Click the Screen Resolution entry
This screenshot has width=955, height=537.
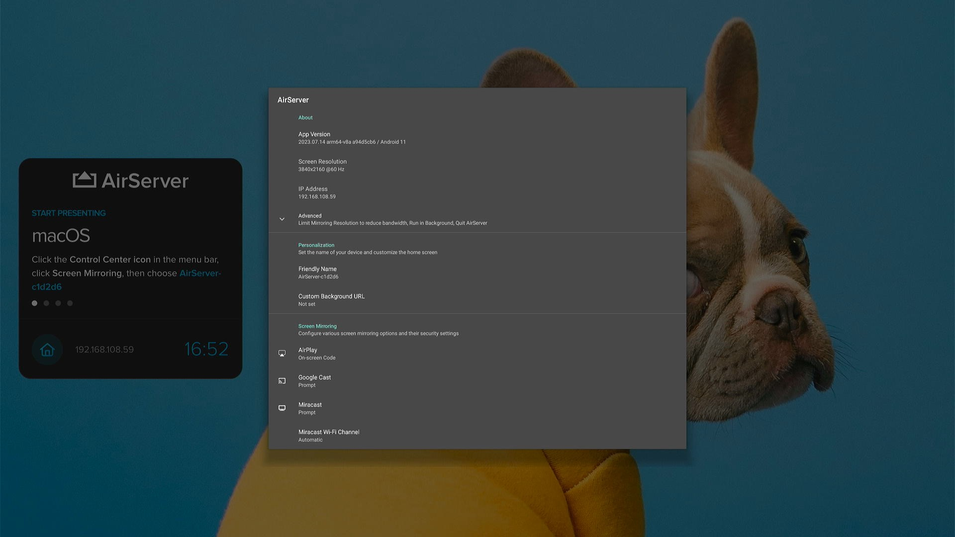click(x=322, y=165)
